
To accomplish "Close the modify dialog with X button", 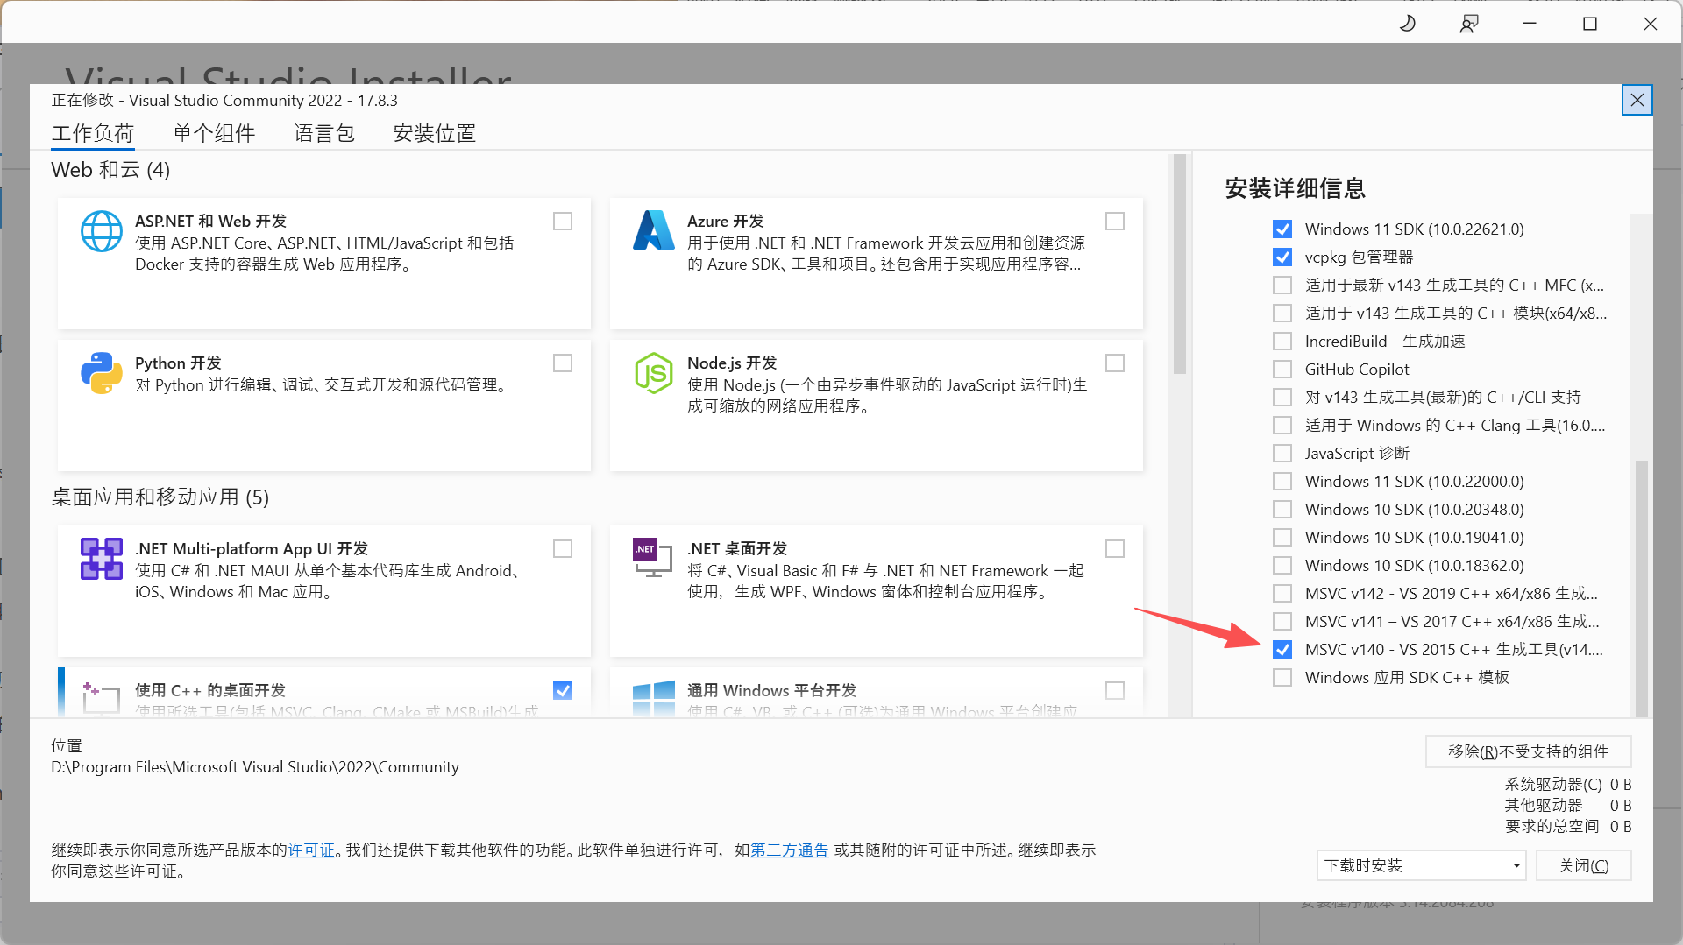I will (x=1637, y=100).
